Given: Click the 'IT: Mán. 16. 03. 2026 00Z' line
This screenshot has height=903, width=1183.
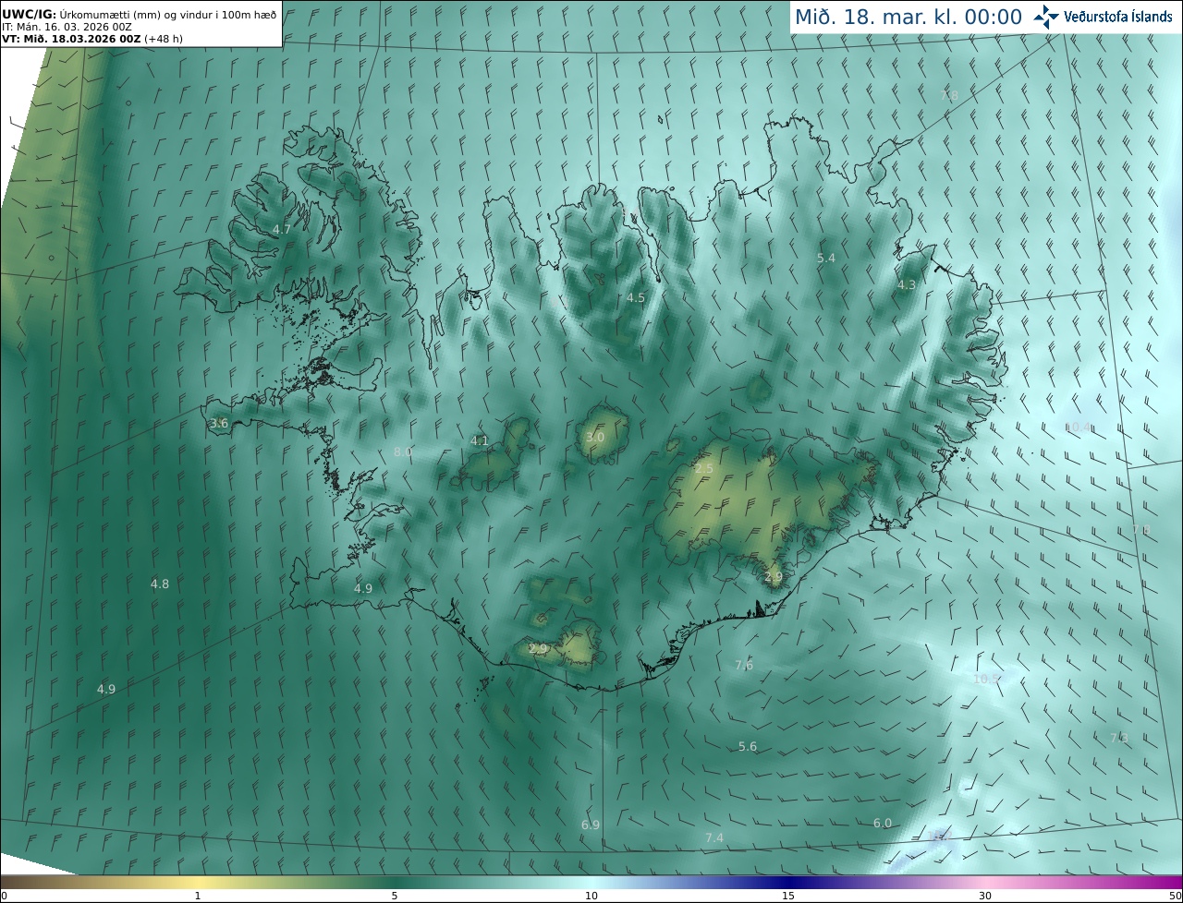Looking at the screenshot, I should (x=67, y=27).
